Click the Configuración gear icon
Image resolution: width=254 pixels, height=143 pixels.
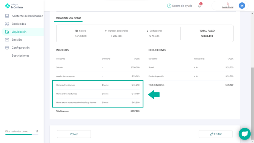[7, 48]
